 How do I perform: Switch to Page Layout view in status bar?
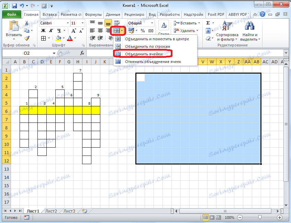click(212, 217)
